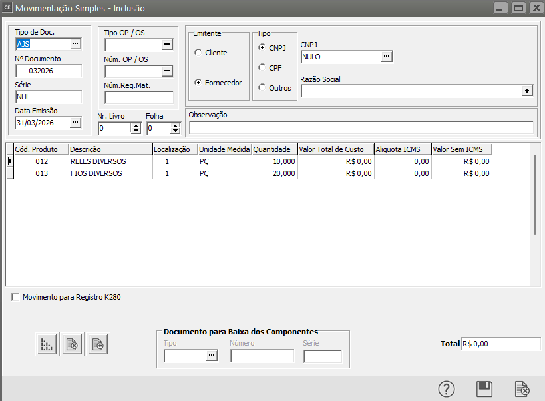Click the remove document icon with minus
The height and width of the screenshot is (401, 545).
point(97,344)
